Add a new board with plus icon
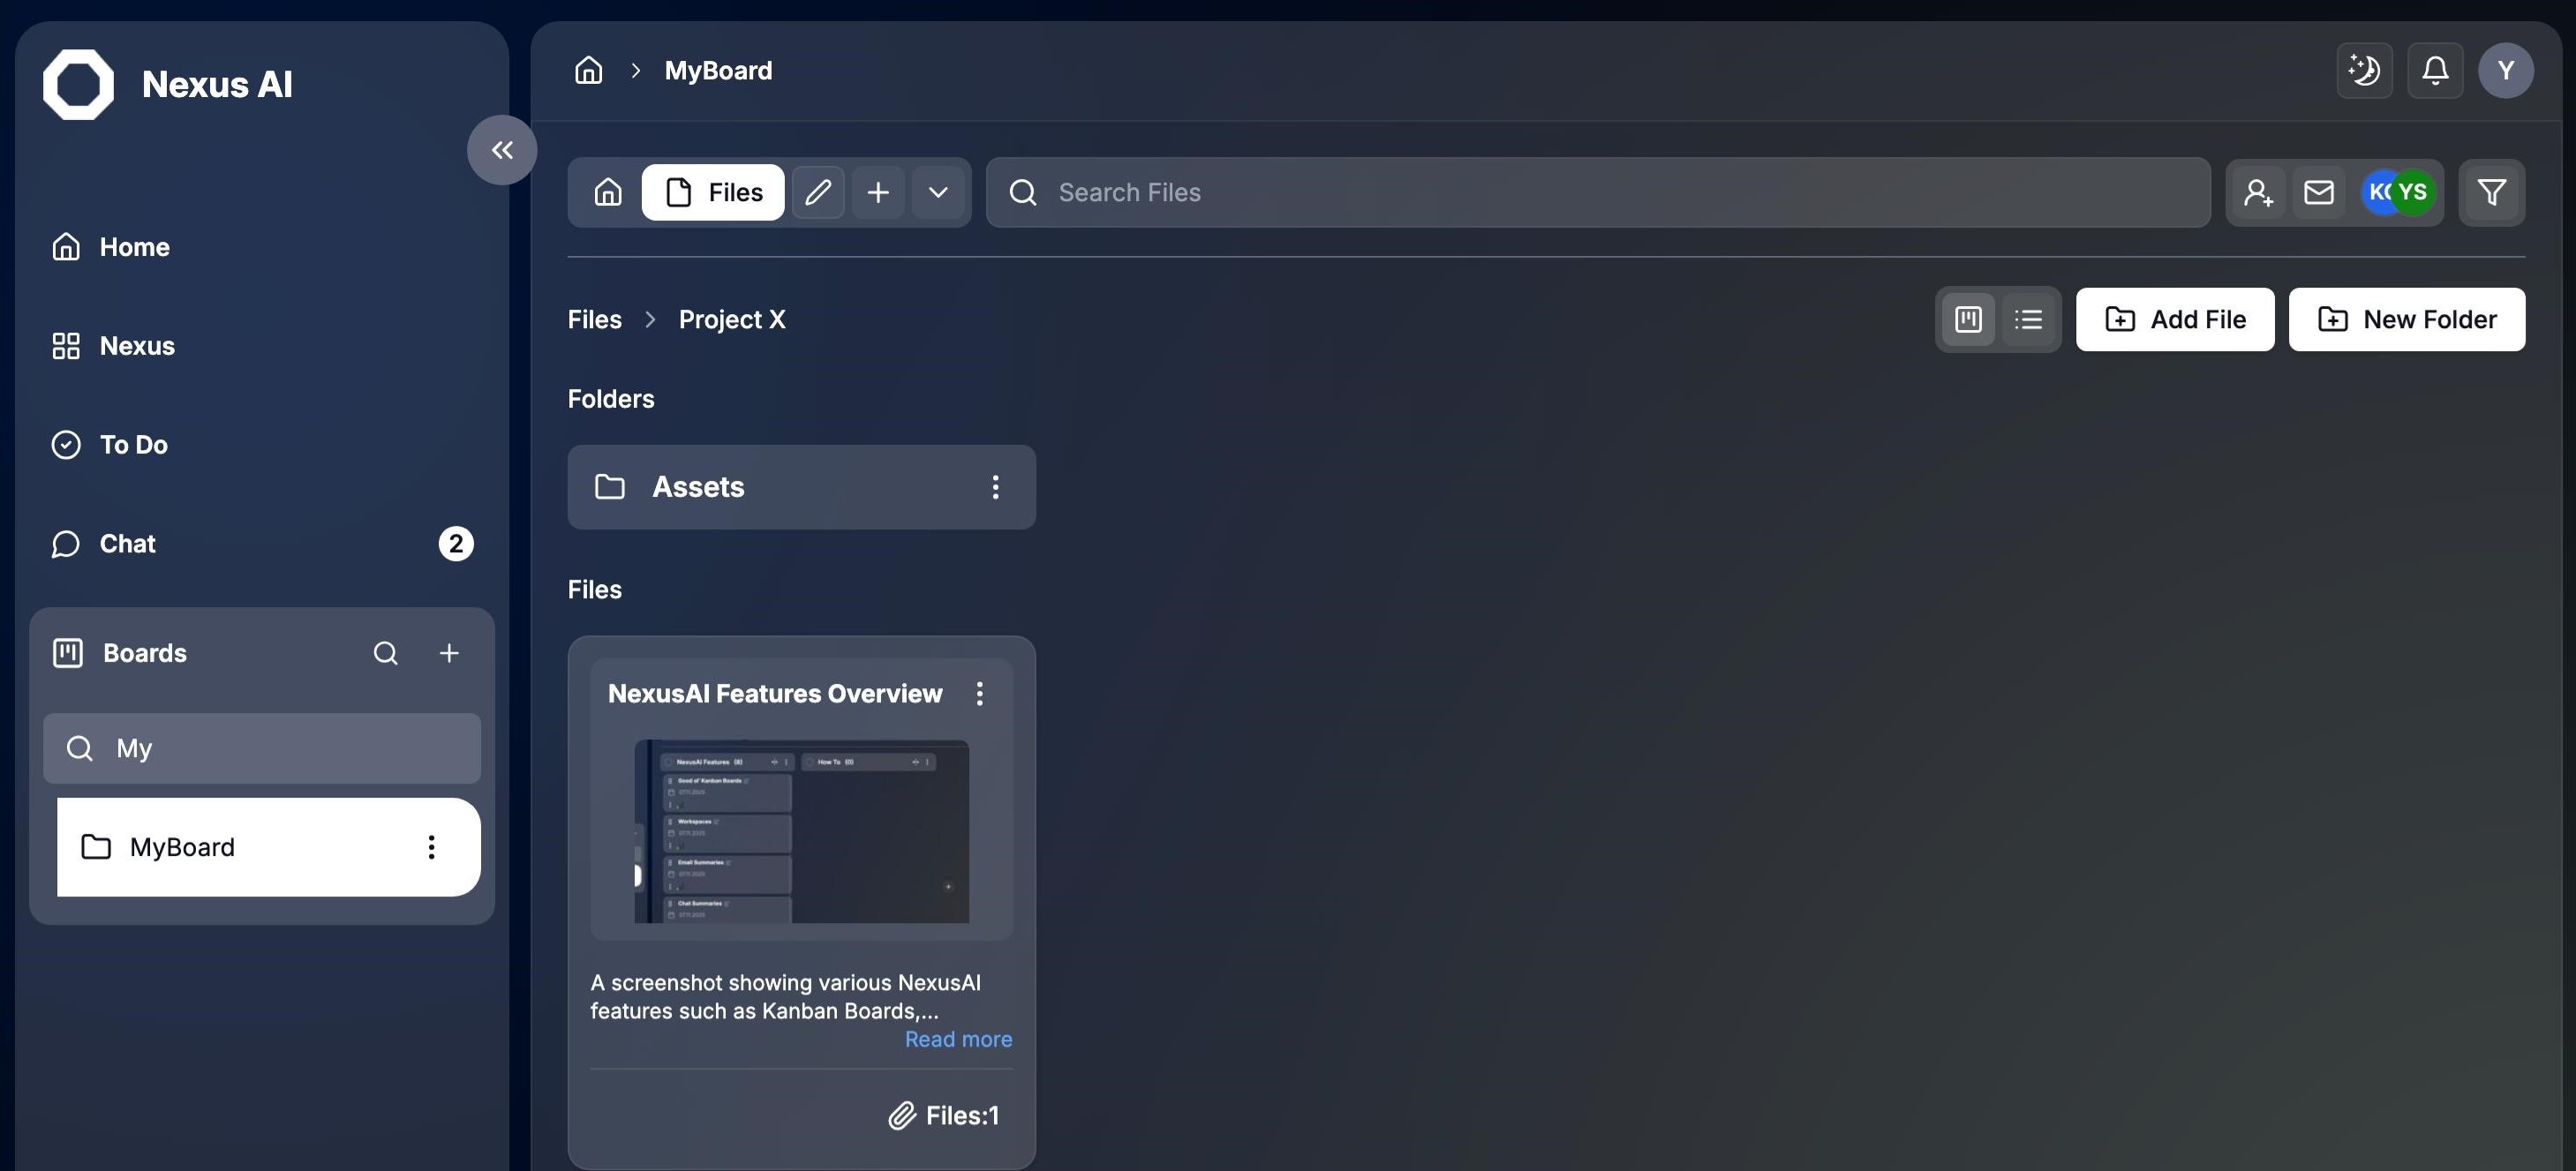This screenshot has width=2576, height=1171. coord(449,653)
